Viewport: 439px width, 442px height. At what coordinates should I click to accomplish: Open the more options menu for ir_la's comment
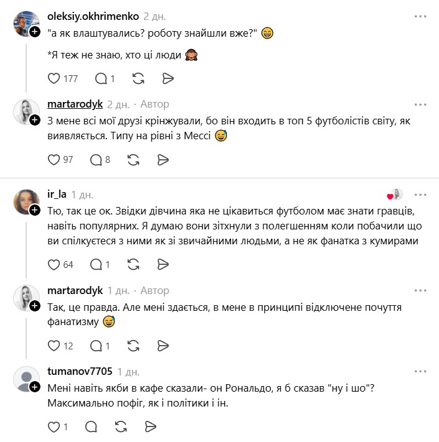point(422,194)
